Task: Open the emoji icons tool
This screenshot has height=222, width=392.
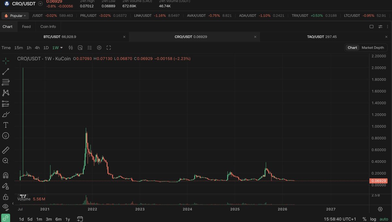Action: (6, 136)
